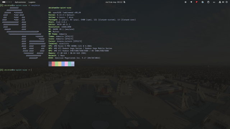Open the Lugares menu

[x=32, y=2]
